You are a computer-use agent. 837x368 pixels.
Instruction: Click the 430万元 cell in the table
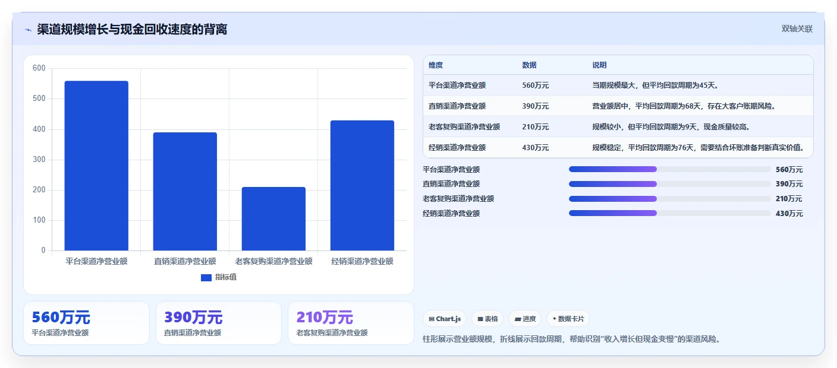click(x=535, y=148)
